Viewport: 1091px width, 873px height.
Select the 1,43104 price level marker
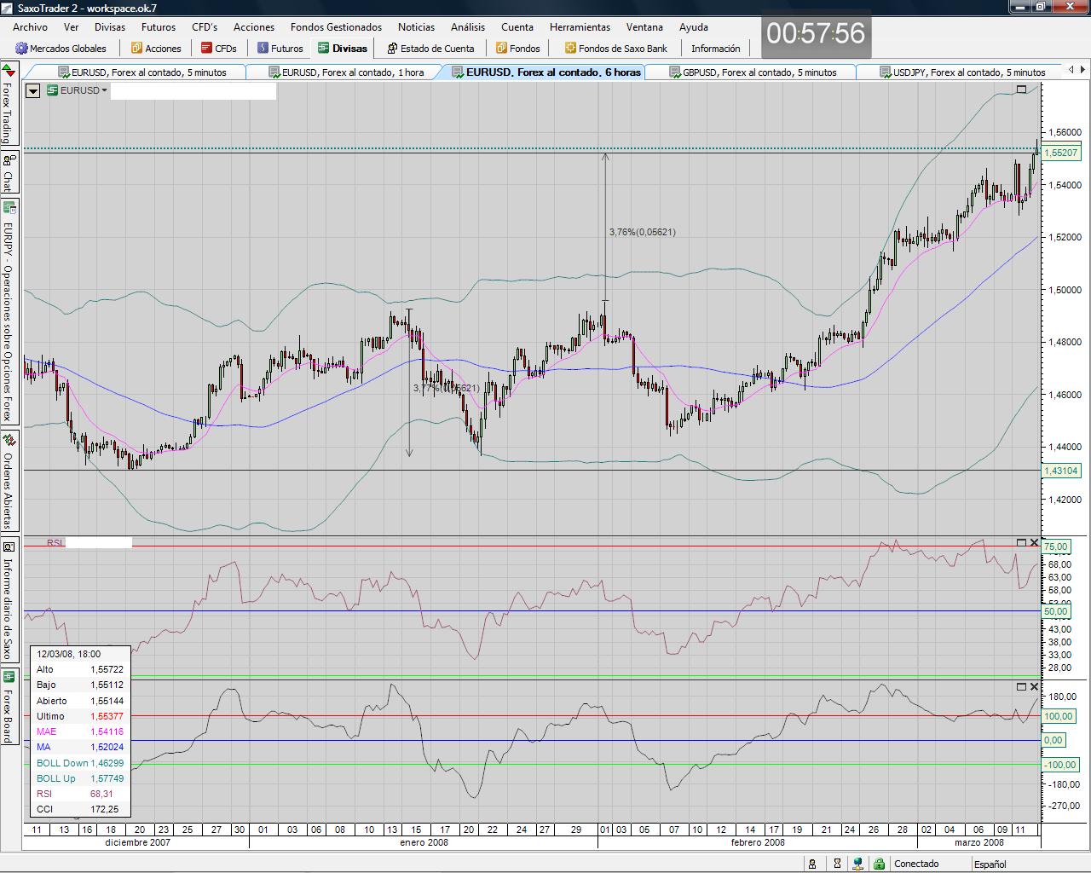[1060, 471]
